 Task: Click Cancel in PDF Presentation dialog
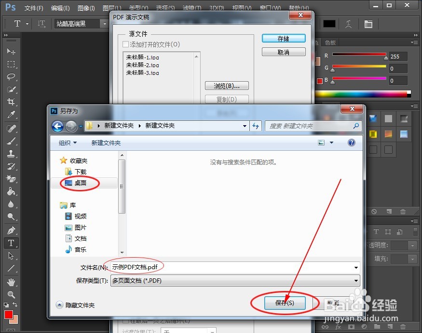coord(284,52)
